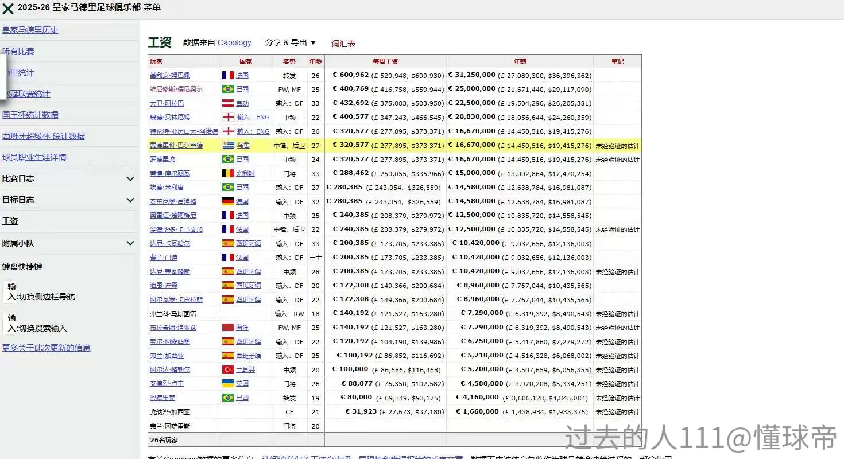The width and height of the screenshot is (844, 459).
Task: Click the Spain flag in 阿尔瓦罗·卡雷拉斯 row
Action: click(x=228, y=299)
